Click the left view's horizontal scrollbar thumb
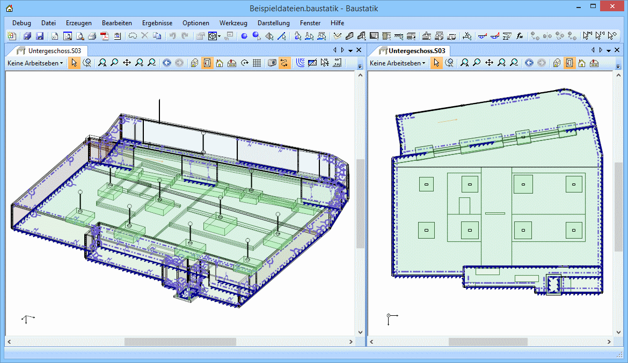 pyautogui.click(x=180, y=342)
